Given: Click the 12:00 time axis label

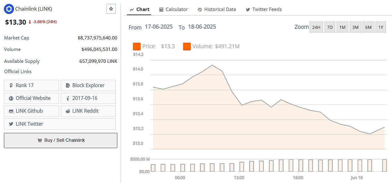Looking at the screenshot, I should tap(239, 178).
